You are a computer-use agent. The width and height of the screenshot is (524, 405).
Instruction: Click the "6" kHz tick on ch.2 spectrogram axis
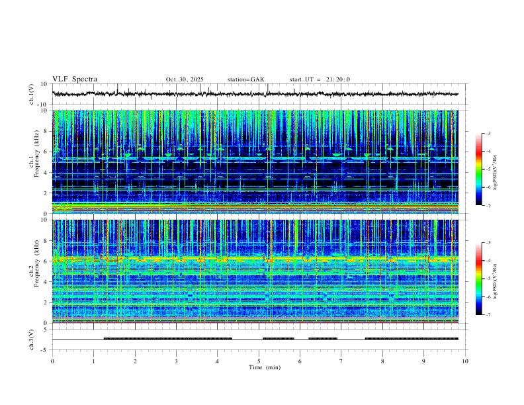[46, 261]
